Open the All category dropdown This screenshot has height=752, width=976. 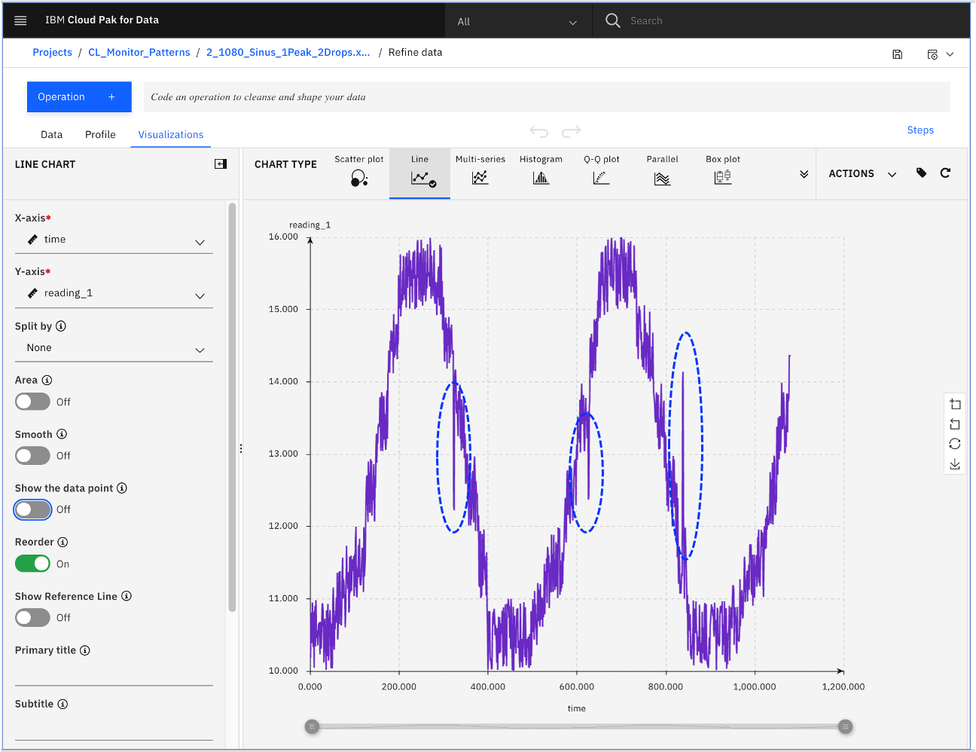518,21
